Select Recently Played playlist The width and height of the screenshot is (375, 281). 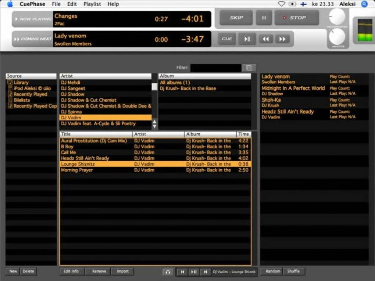pyautogui.click(x=31, y=94)
